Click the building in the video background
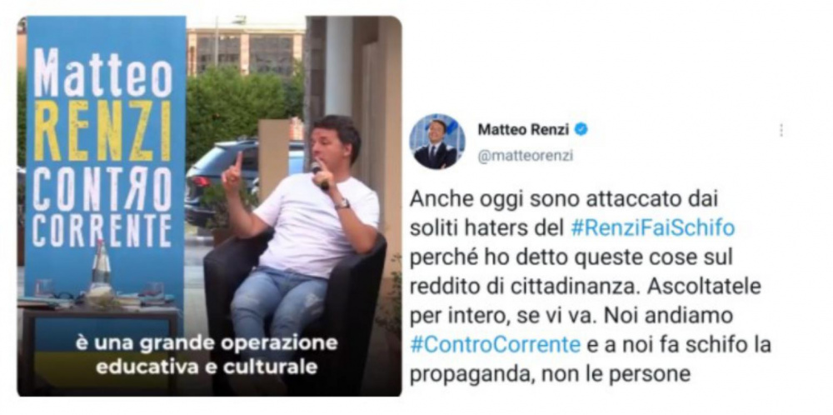The width and height of the screenshot is (833, 415). point(246,51)
